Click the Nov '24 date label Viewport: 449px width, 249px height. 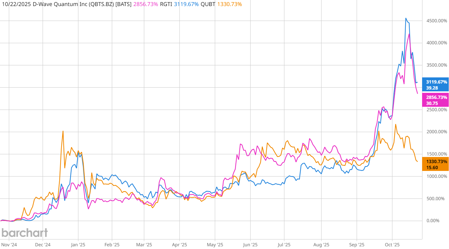coord(9,244)
